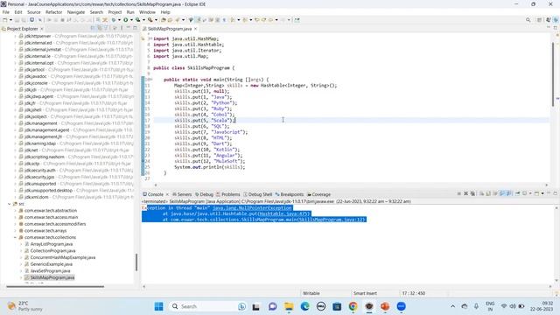The image size is (560, 315).
Task: Click the Debug bug icon in toolbar
Action: coord(114,20)
